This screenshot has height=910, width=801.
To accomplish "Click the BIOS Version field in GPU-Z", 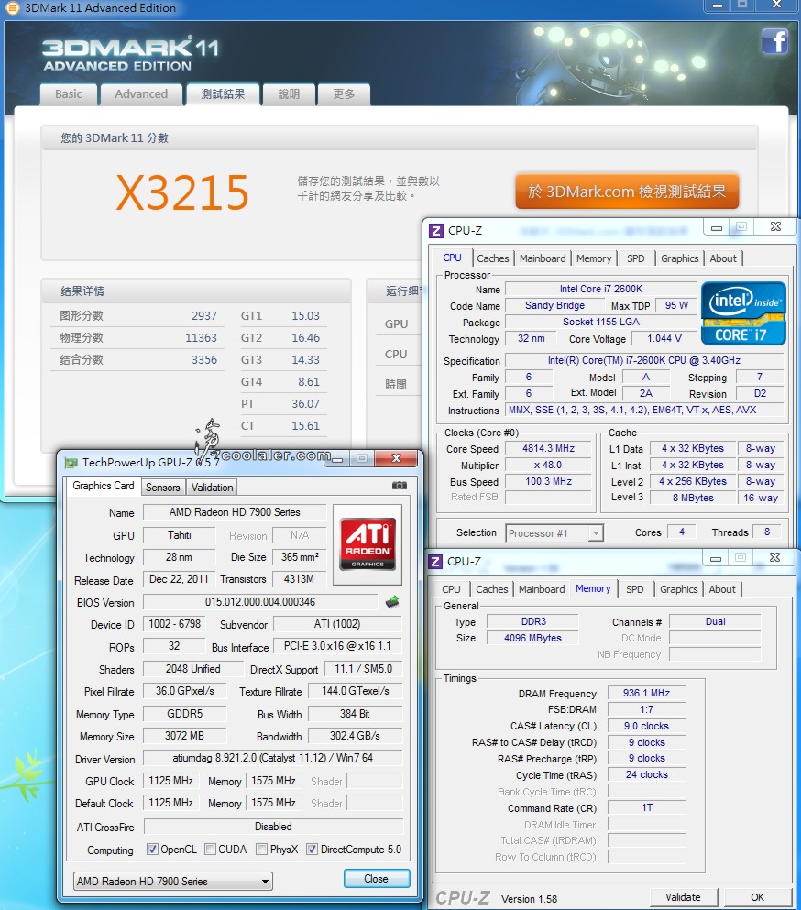I will pyautogui.click(x=260, y=602).
